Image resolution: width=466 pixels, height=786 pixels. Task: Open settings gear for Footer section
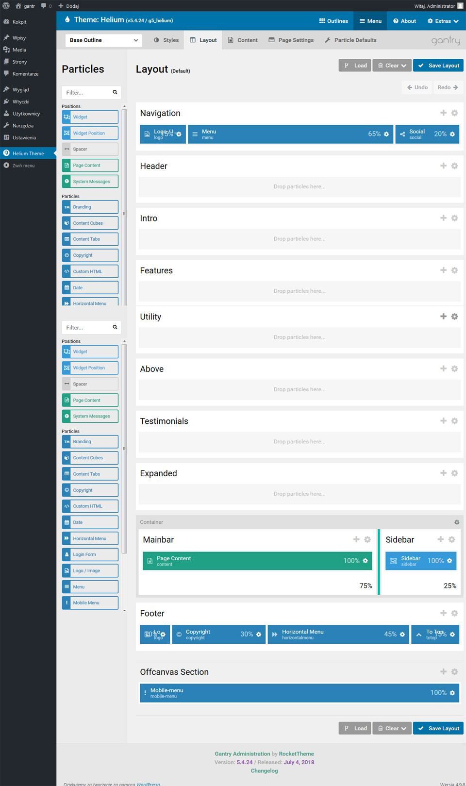coord(454,614)
